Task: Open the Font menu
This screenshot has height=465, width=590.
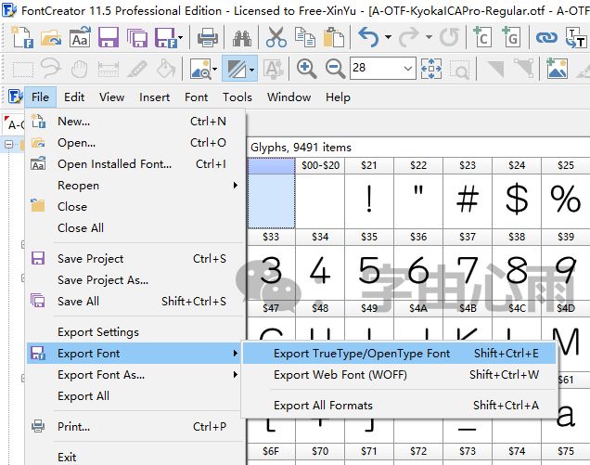Action: click(x=196, y=97)
